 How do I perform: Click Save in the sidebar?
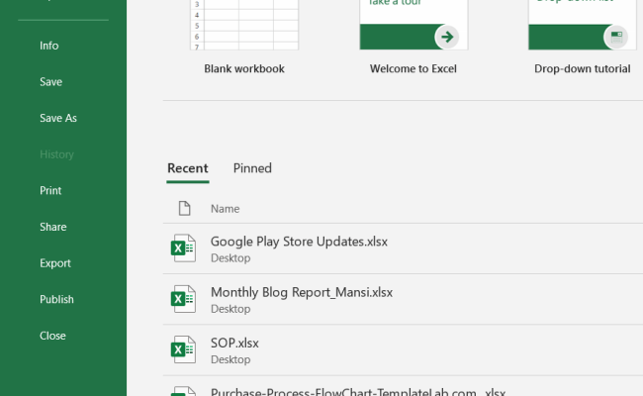50,81
